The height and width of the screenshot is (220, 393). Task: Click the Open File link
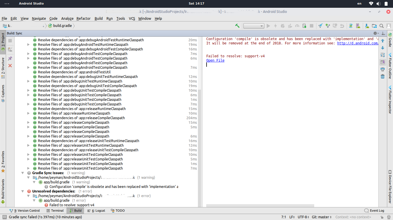pos(215,60)
